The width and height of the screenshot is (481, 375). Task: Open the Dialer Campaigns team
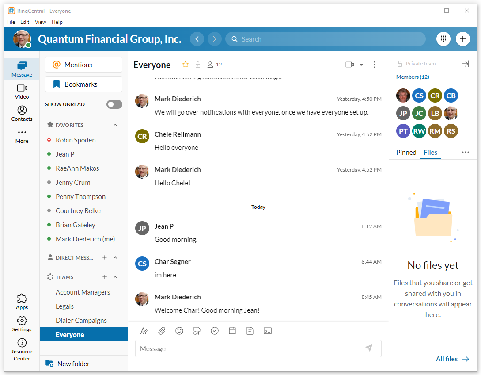[84, 320]
